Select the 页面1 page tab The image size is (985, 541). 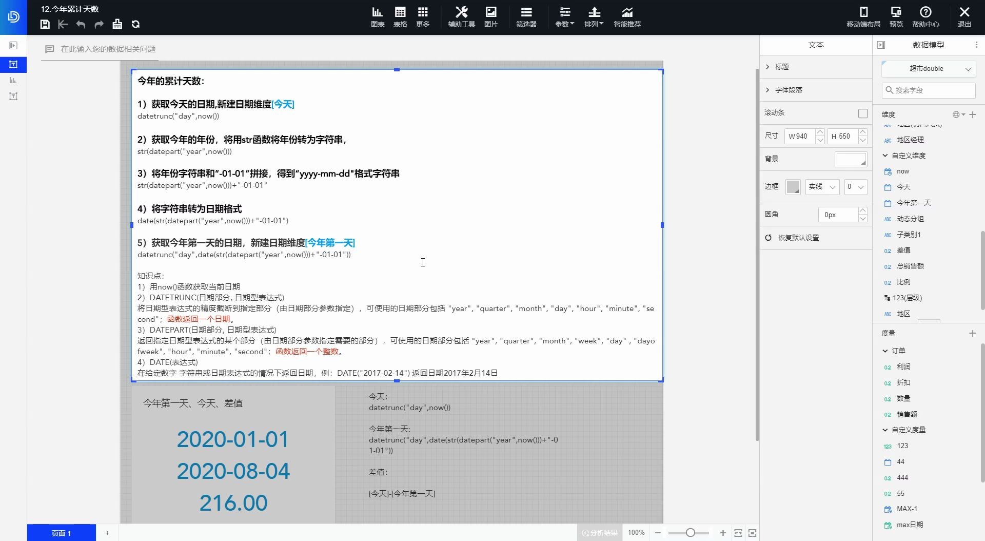coord(61,533)
